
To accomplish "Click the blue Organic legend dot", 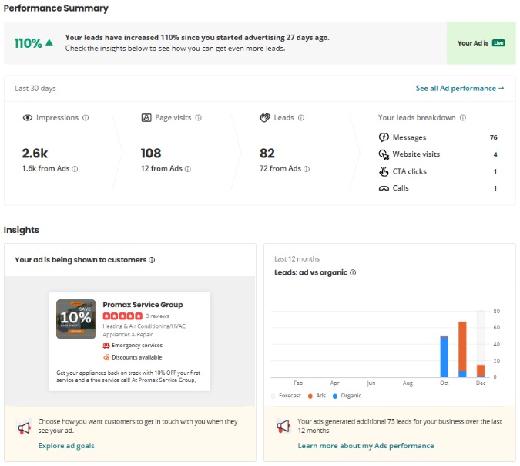I will coord(335,397).
